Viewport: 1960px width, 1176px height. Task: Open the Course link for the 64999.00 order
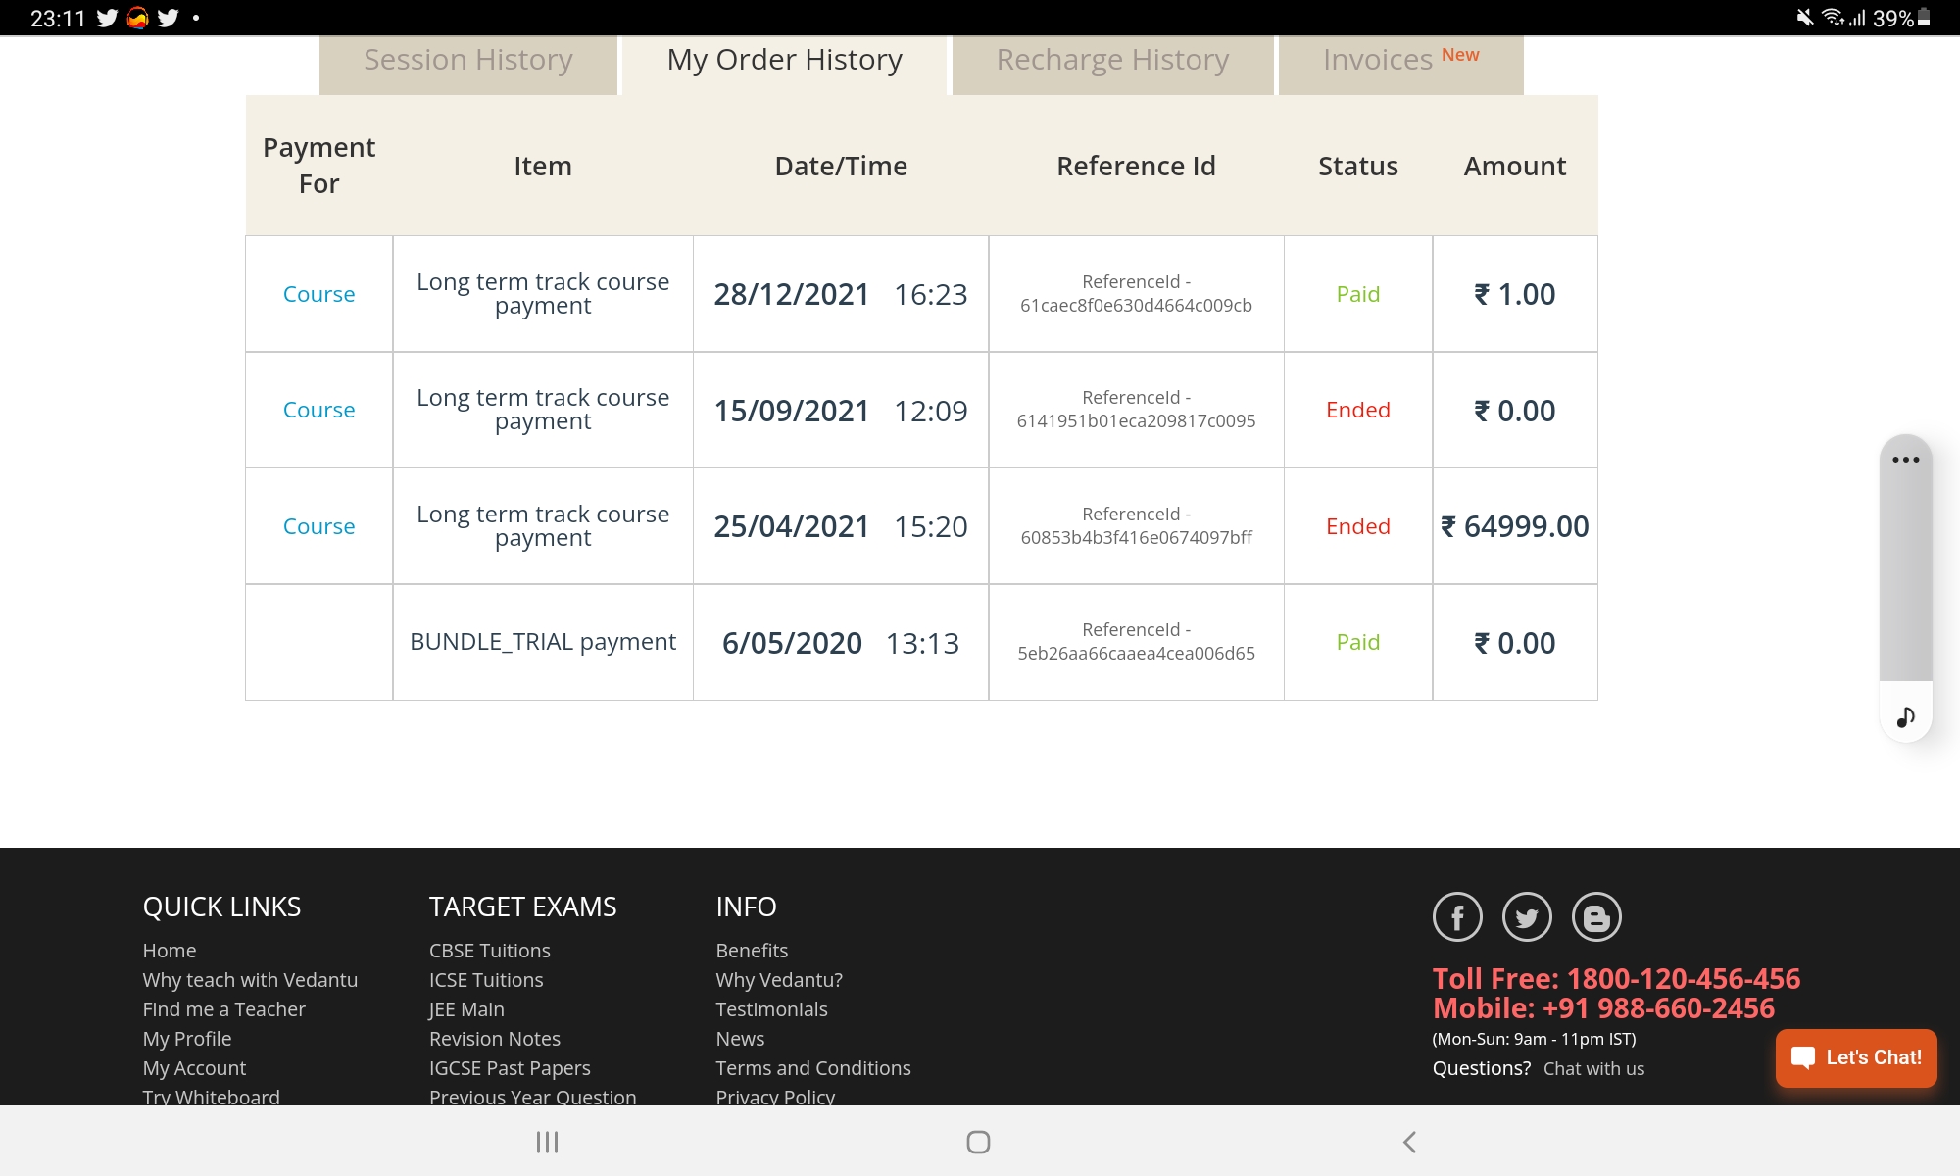click(318, 526)
